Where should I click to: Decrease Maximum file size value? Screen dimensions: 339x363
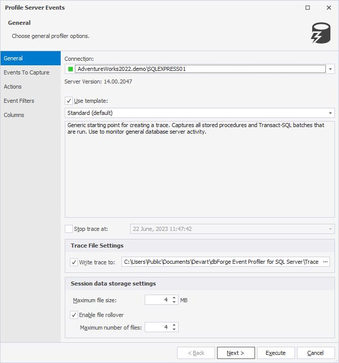(174, 302)
